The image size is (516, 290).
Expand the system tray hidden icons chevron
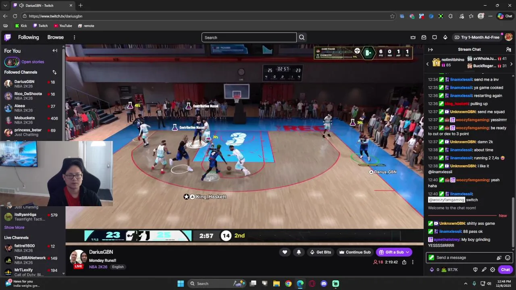(x=466, y=284)
